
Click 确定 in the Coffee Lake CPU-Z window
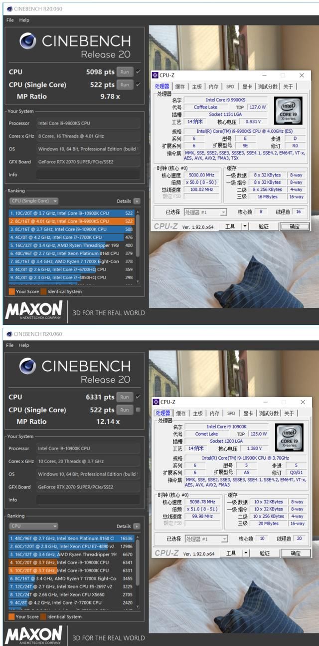(x=295, y=226)
